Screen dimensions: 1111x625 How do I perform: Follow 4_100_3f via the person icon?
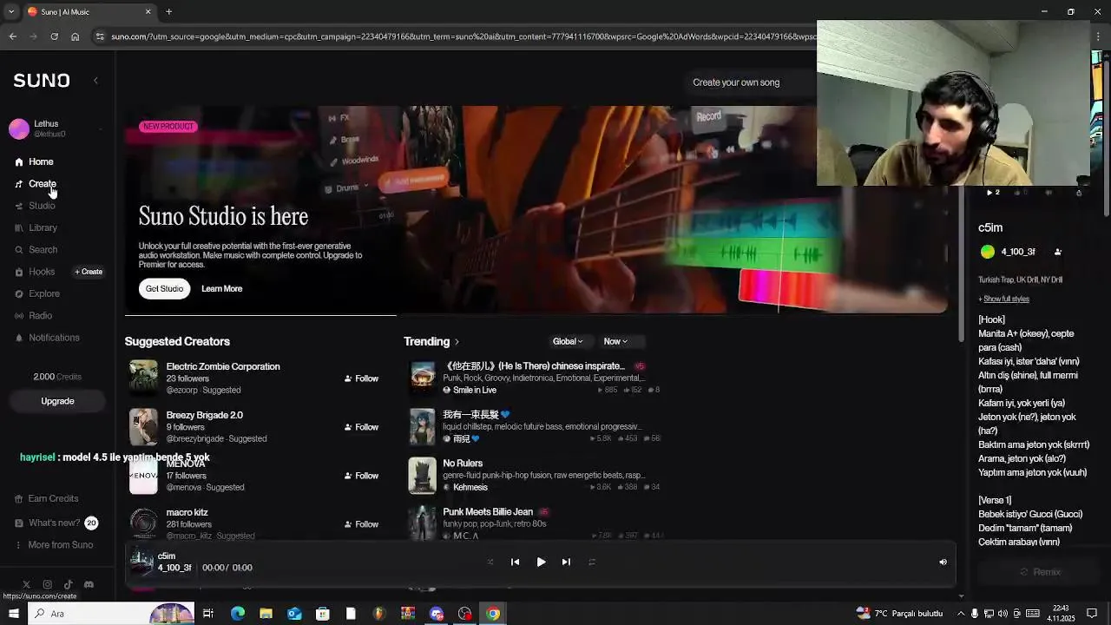[x=1057, y=252]
